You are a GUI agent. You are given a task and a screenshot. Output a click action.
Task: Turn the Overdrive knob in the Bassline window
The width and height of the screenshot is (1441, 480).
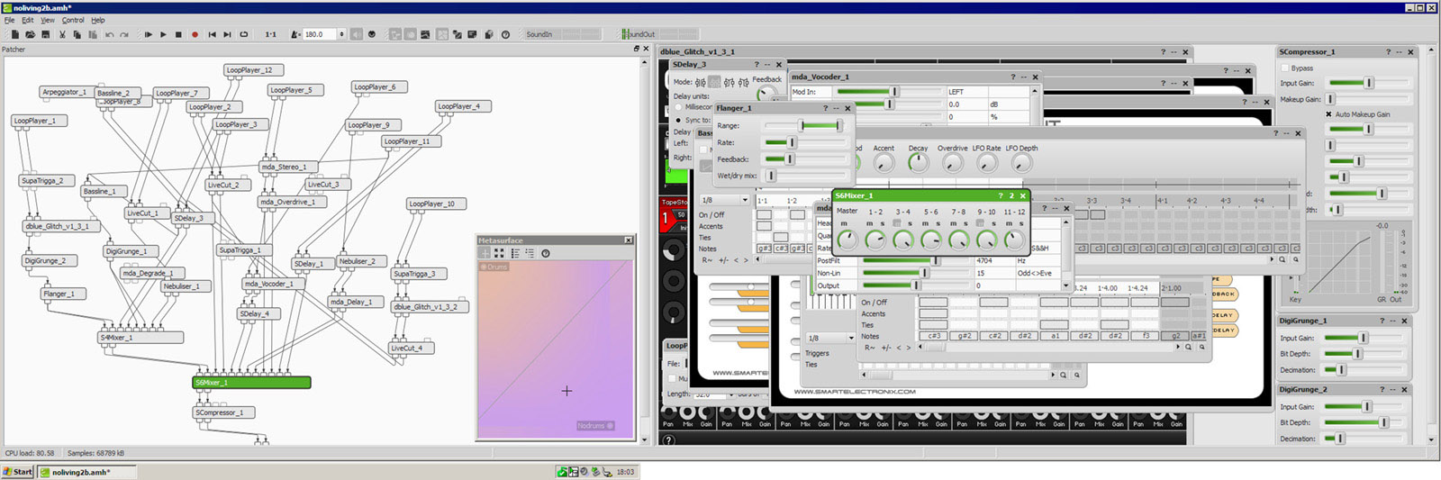(x=952, y=163)
